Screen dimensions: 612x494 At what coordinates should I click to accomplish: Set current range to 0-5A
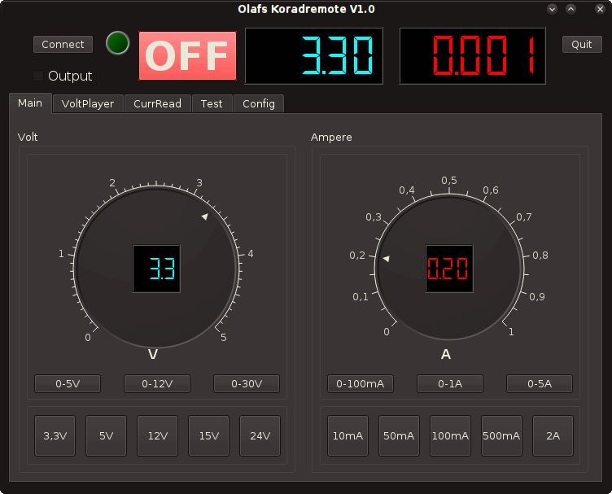tap(539, 383)
